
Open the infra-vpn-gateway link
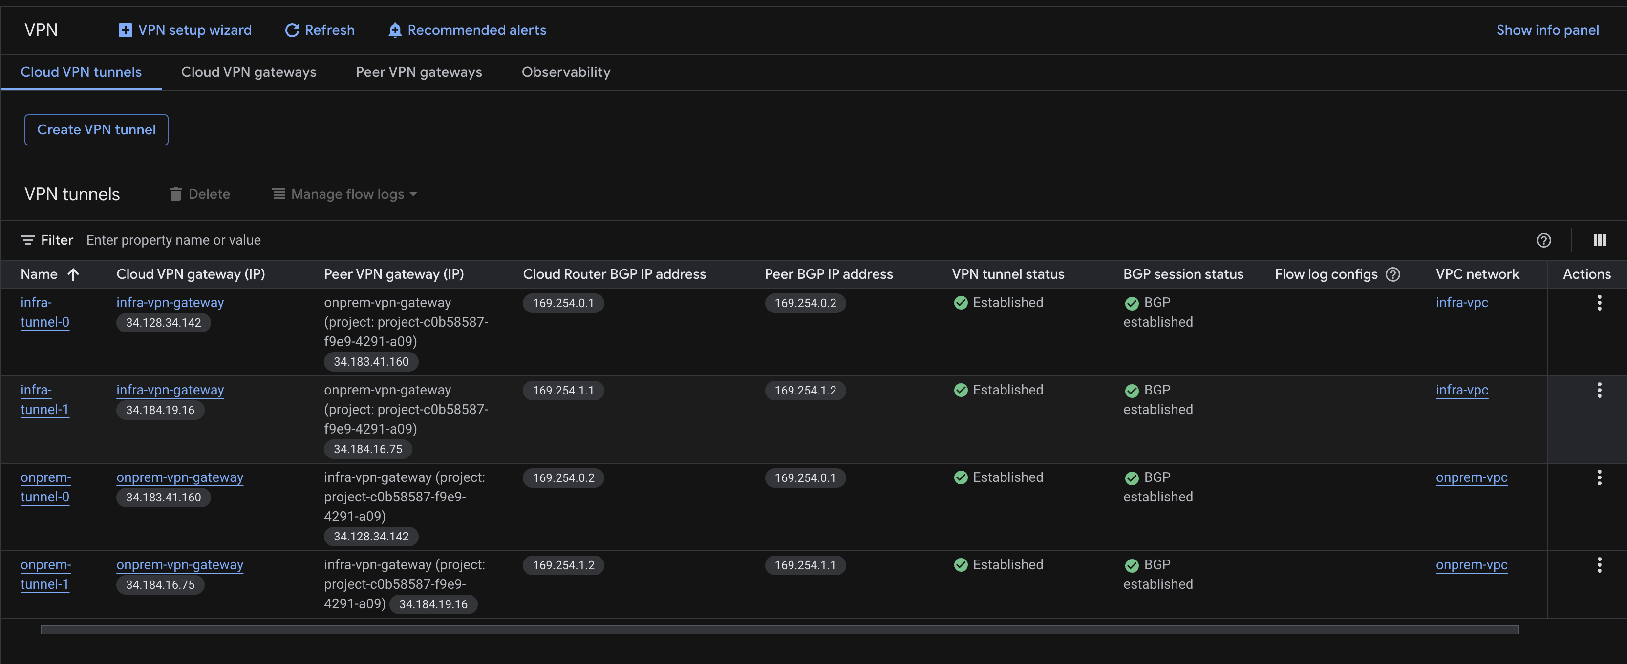pos(170,302)
